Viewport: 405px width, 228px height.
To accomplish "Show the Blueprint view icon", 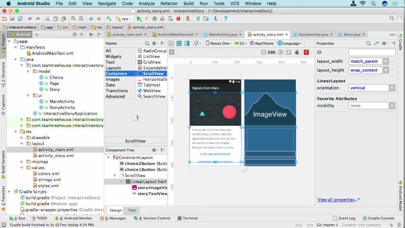I will pos(179,43).
